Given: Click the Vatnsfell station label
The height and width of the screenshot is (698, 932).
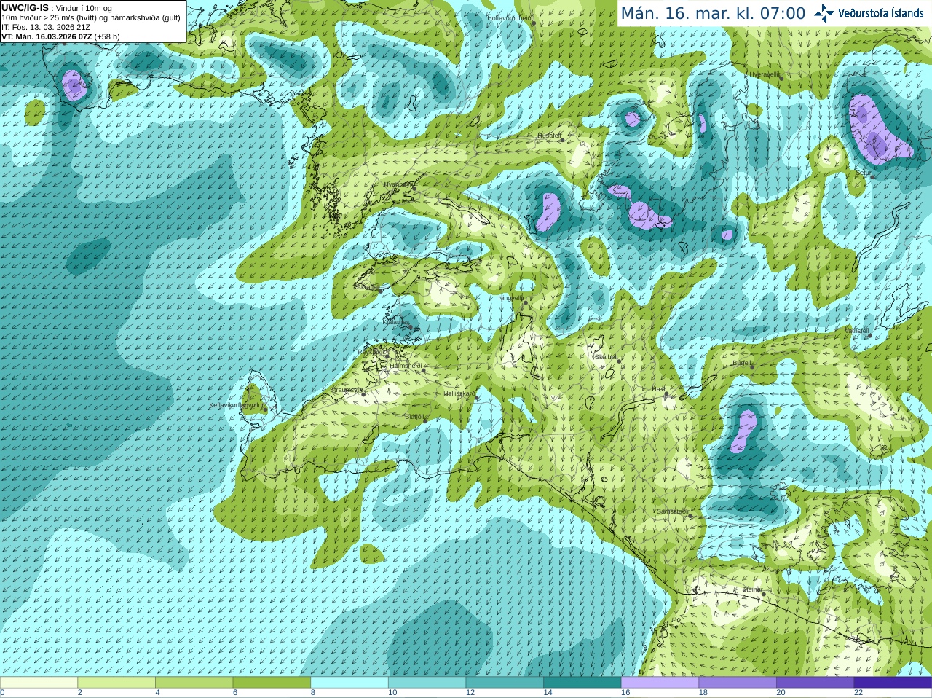Looking at the screenshot, I should [857, 331].
